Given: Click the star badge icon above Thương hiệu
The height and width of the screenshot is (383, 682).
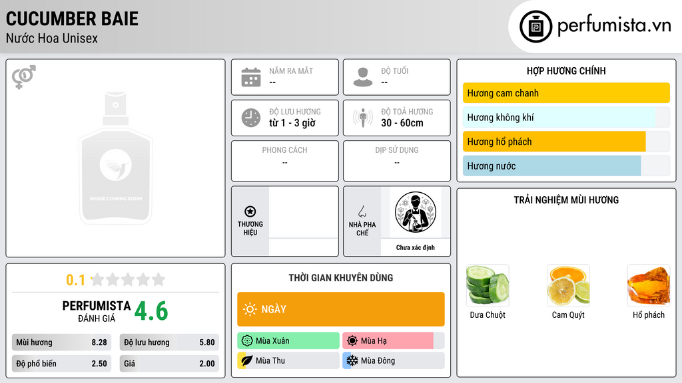Looking at the screenshot, I should click(250, 211).
